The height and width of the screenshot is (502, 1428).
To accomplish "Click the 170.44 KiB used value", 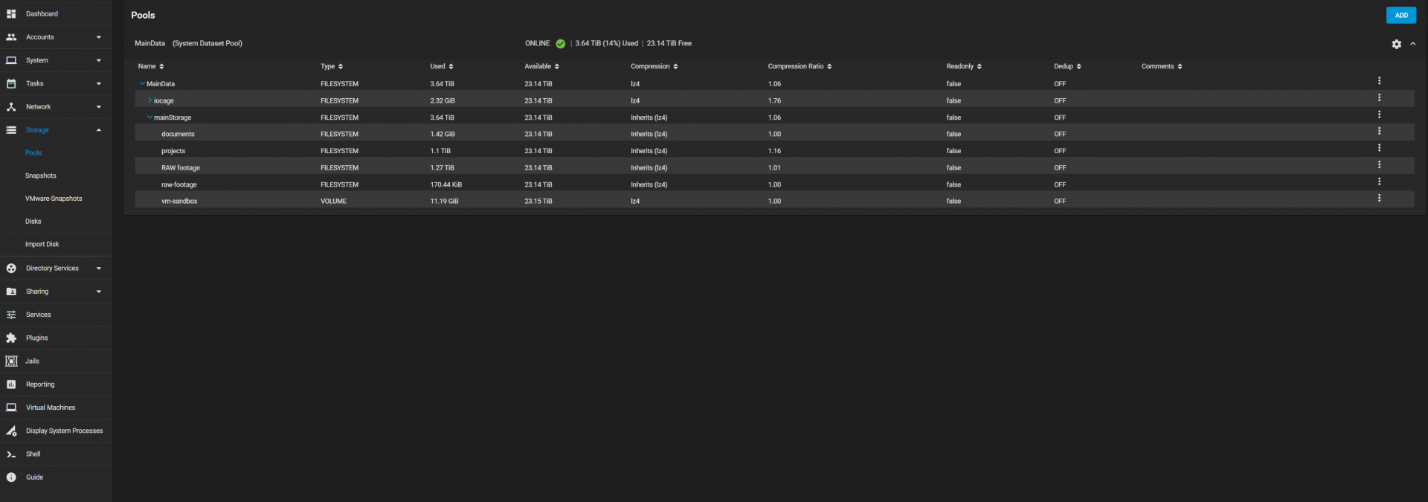I will coord(446,184).
